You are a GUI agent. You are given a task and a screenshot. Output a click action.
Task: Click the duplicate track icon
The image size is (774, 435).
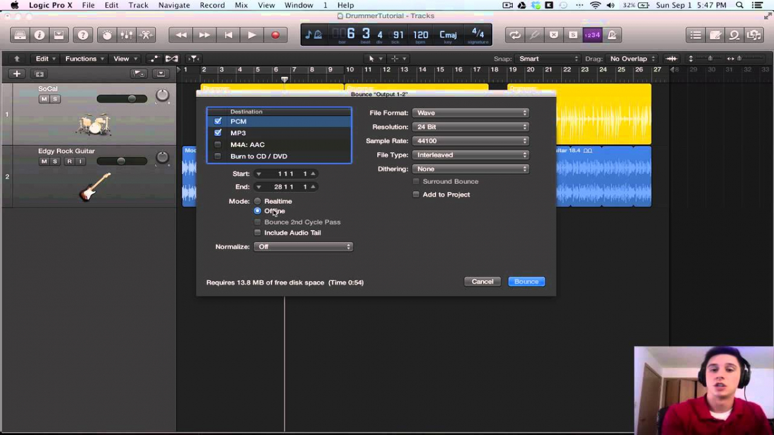(x=39, y=74)
